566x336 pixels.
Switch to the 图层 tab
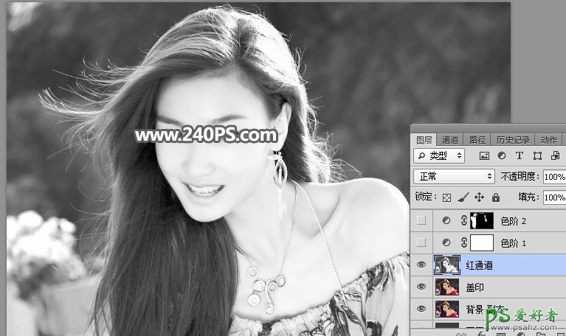pos(424,140)
